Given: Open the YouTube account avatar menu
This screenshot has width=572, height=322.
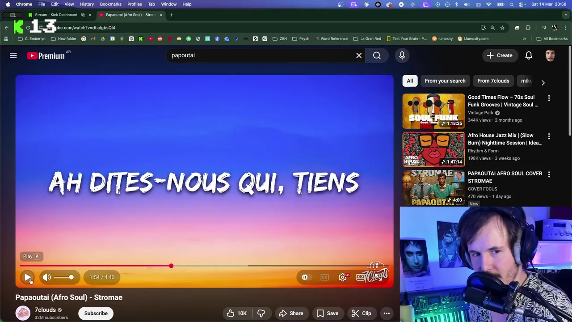Looking at the screenshot, I should coord(550,55).
